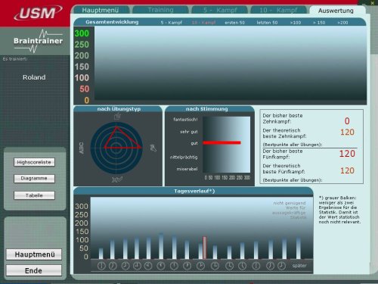This screenshot has width=378, height=284.
Task: Click the Gesamtentwicklung heading
Action: (x=112, y=22)
